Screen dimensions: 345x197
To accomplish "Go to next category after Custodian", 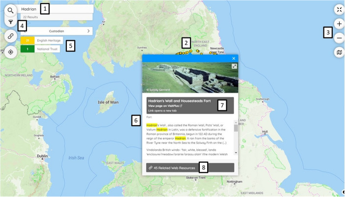I will (x=88, y=31).
